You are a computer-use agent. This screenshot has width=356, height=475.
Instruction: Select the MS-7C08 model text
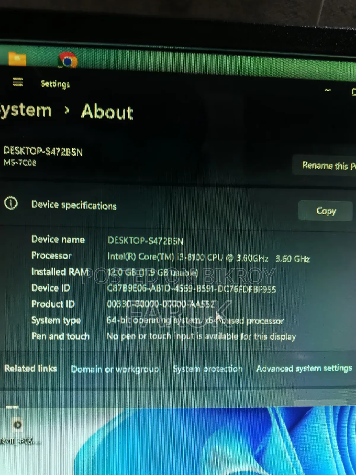[20, 162]
